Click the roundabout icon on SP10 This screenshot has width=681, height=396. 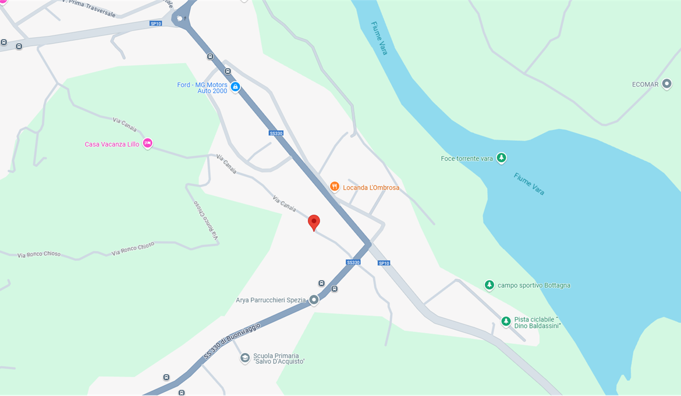coord(180,19)
